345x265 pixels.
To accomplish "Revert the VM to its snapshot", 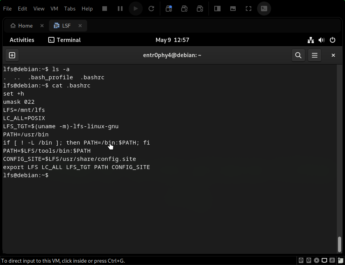I will tap(184, 8).
